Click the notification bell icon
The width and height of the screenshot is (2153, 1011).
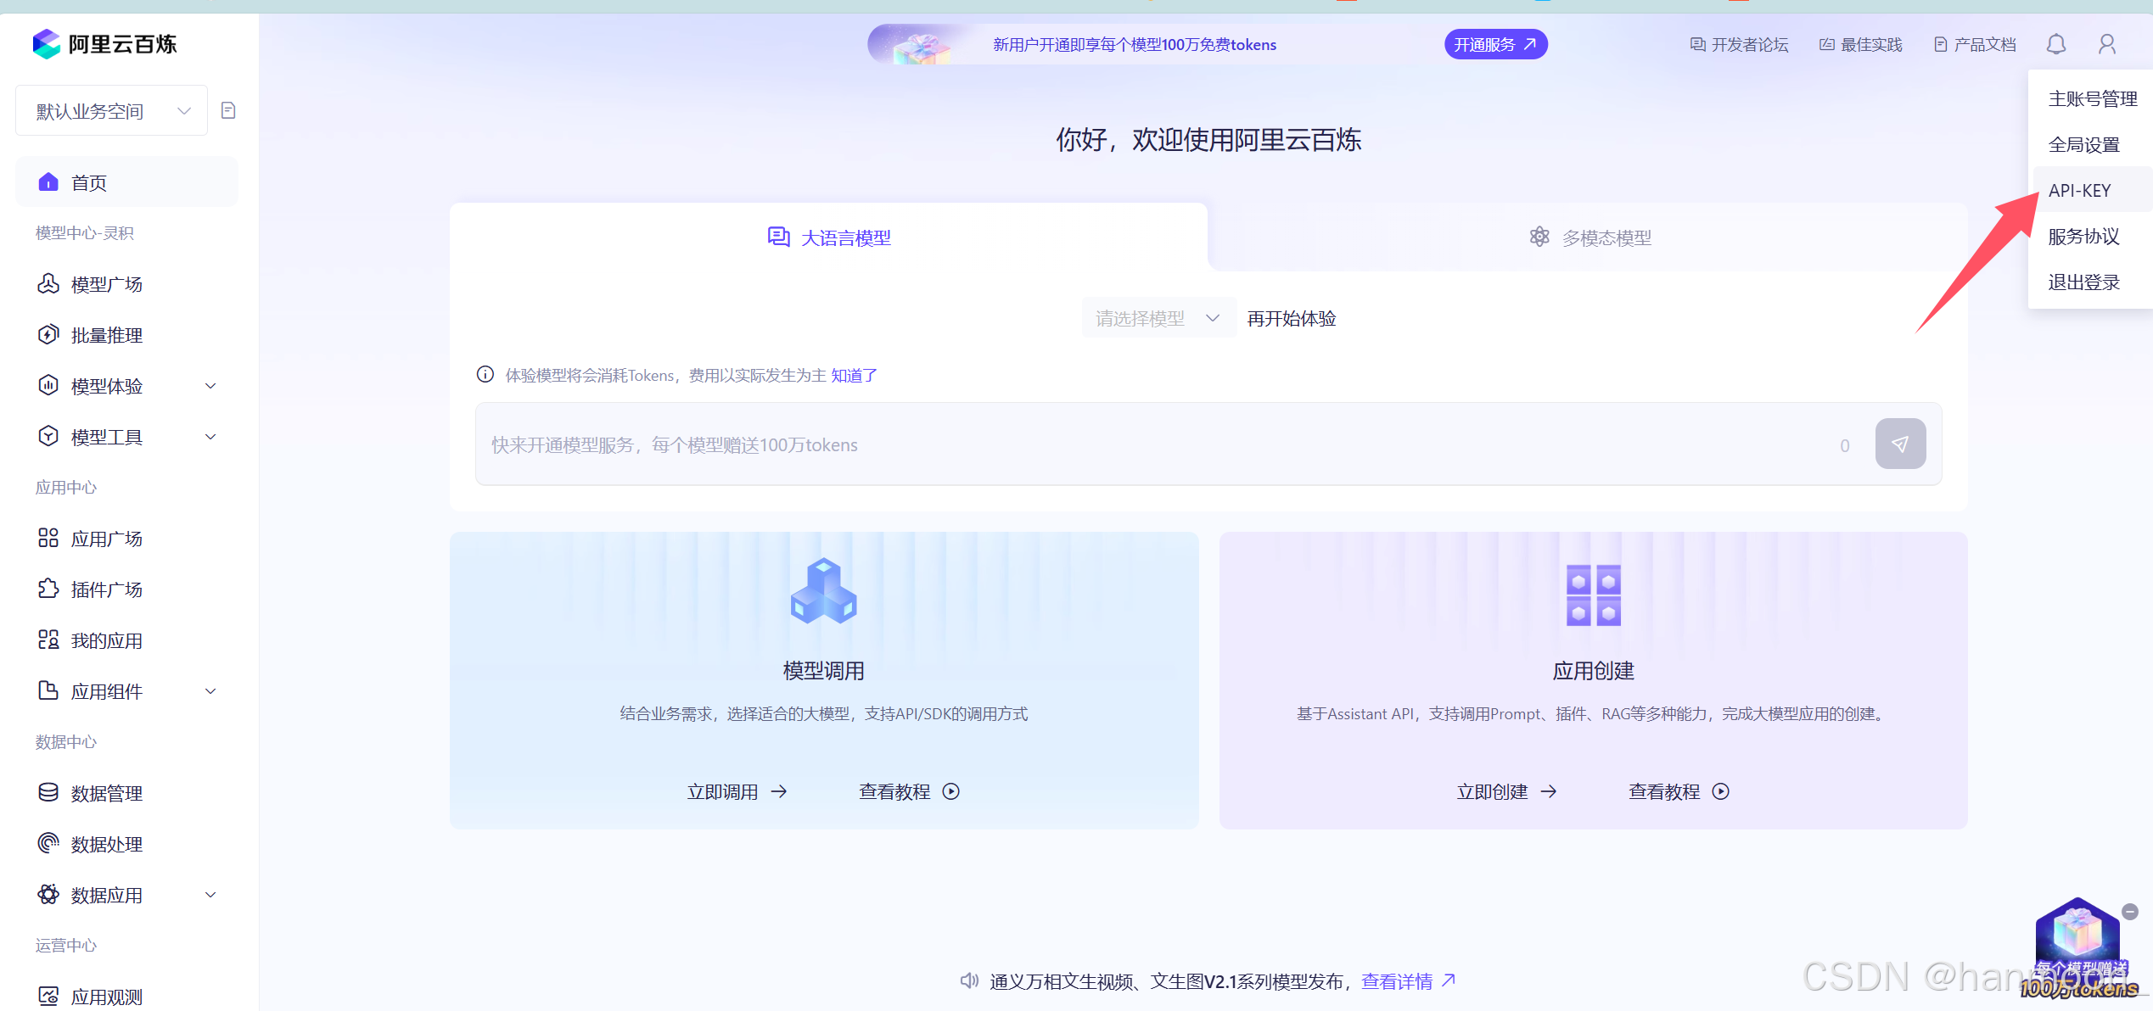pyautogui.click(x=2055, y=44)
